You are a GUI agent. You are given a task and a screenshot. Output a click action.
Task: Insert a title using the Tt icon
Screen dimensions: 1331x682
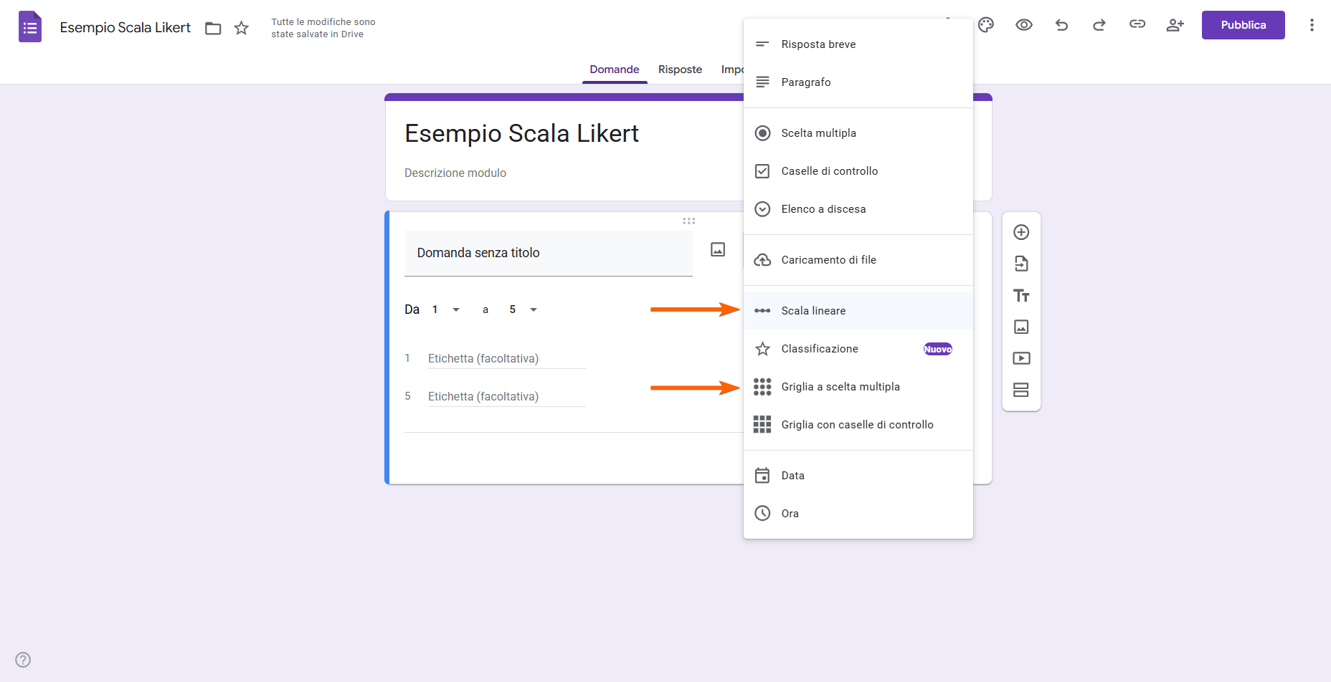tap(1021, 295)
